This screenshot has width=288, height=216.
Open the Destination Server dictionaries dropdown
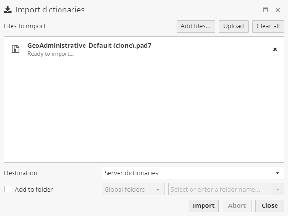pyautogui.click(x=187, y=173)
